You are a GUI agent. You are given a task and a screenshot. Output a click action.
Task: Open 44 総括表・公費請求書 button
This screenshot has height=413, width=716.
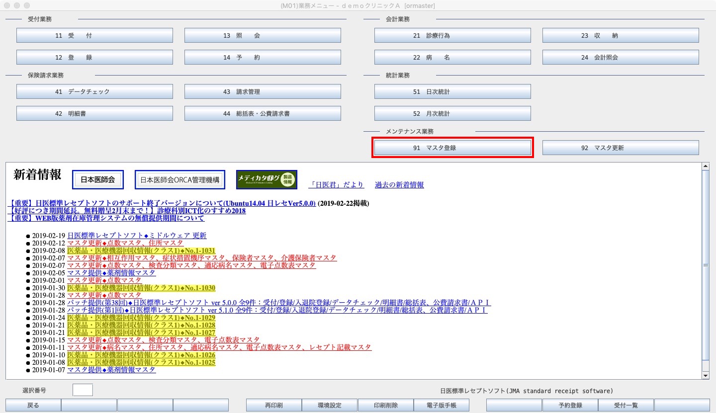[263, 113]
